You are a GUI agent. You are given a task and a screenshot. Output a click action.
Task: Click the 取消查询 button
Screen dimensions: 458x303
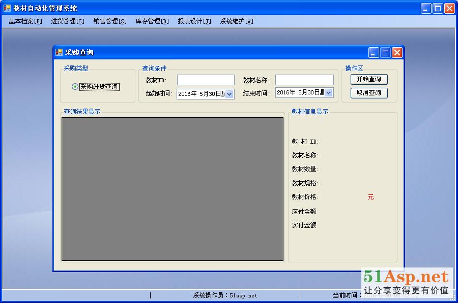[369, 93]
